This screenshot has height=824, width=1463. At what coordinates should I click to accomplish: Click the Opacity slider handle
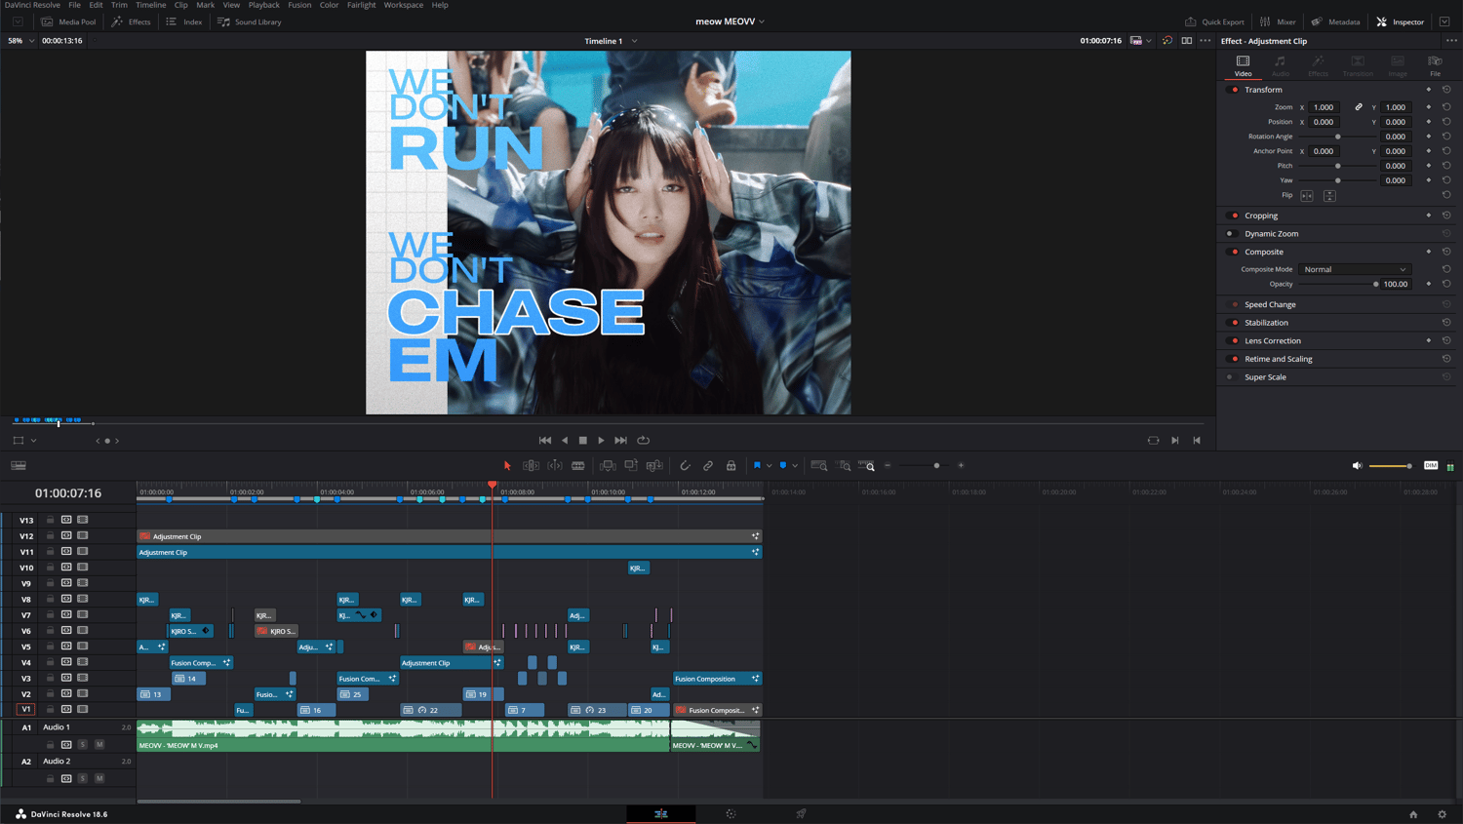(1375, 285)
